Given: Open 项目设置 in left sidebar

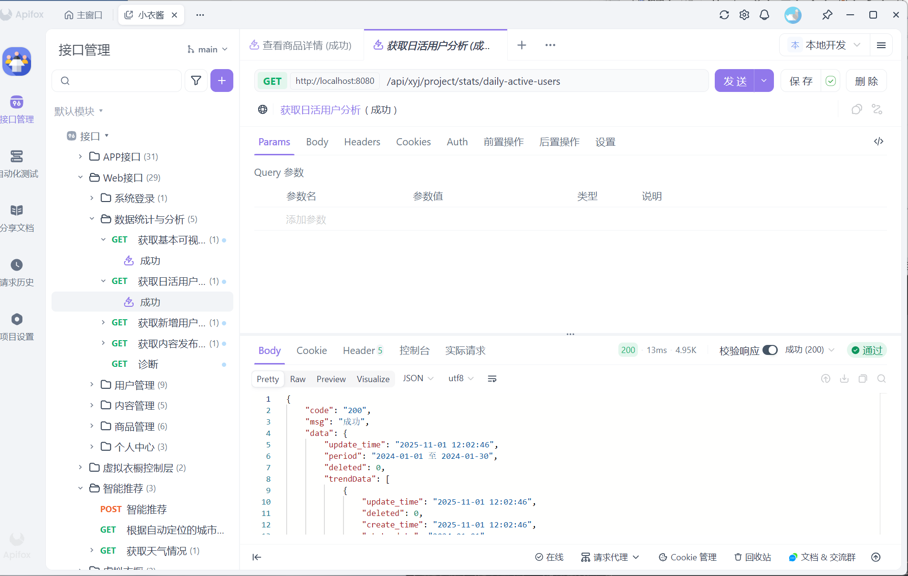Looking at the screenshot, I should click(17, 327).
